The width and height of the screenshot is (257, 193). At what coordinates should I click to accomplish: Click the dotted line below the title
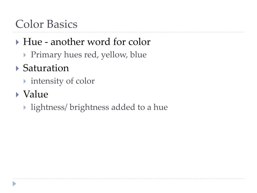(x=128, y=32)
